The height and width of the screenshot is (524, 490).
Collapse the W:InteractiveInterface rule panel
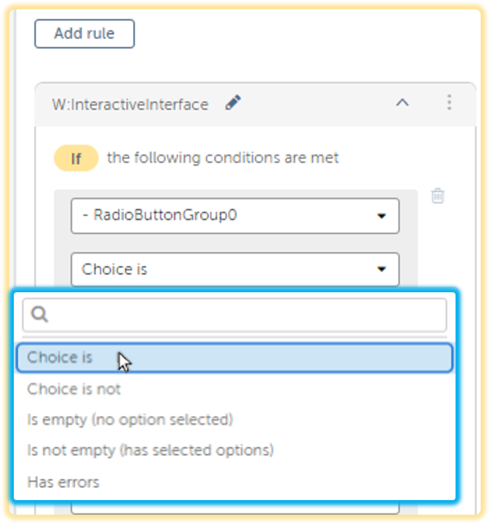click(x=402, y=102)
